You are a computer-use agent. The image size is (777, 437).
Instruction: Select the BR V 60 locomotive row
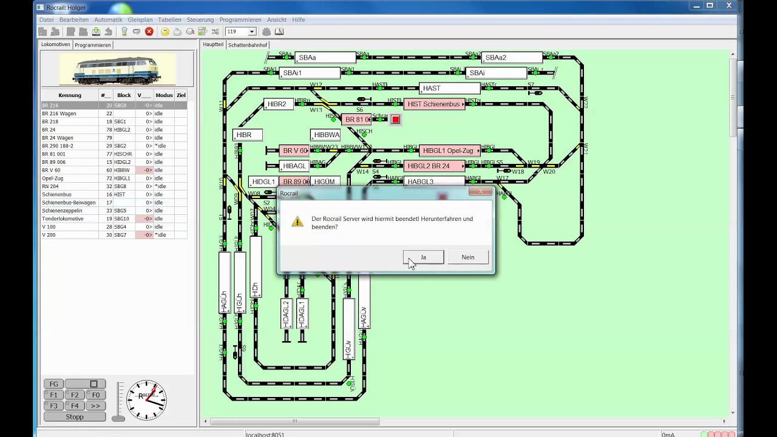coord(114,170)
